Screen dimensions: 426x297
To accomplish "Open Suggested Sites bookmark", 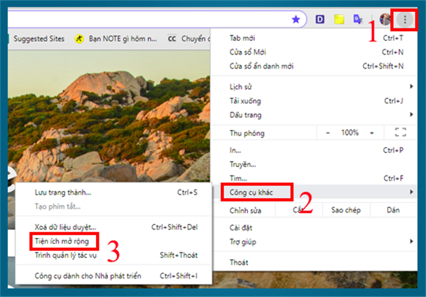I will pyautogui.click(x=39, y=39).
